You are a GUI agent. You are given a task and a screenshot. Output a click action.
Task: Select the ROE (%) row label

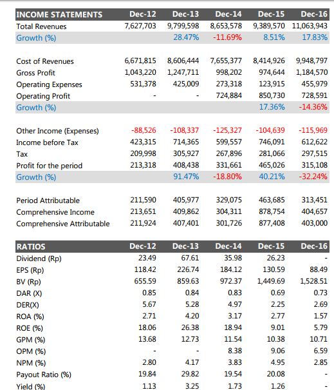[x=30, y=328]
